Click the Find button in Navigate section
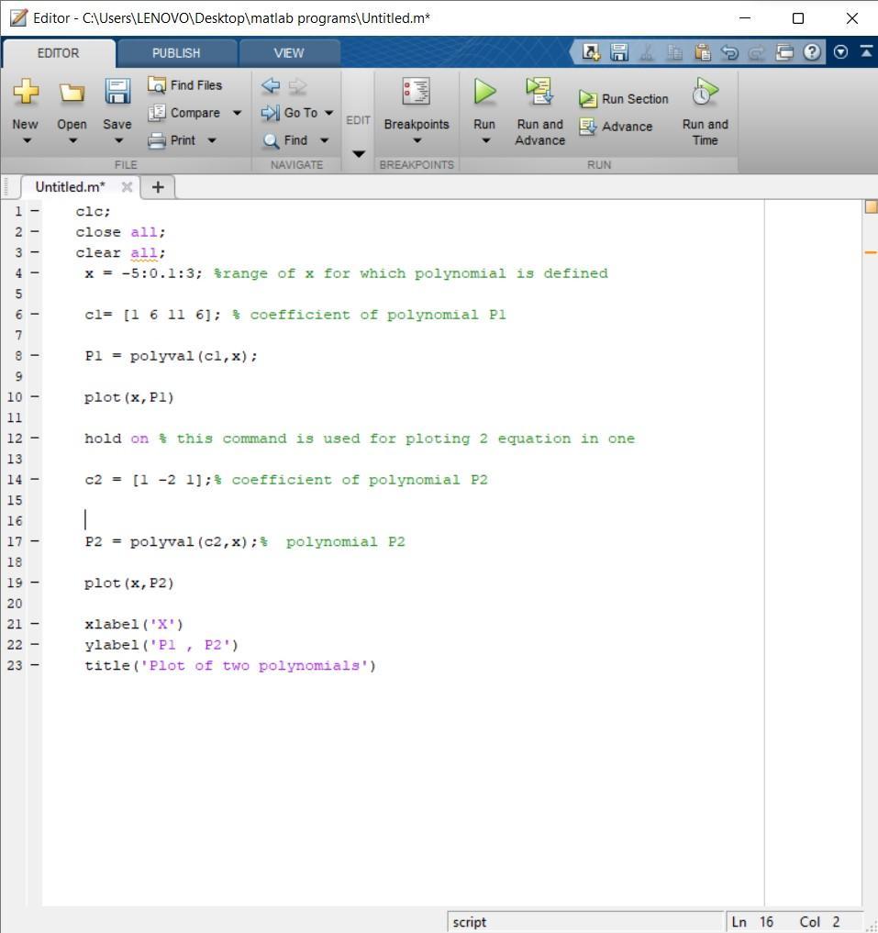Image resolution: width=878 pixels, height=933 pixels. click(295, 139)
